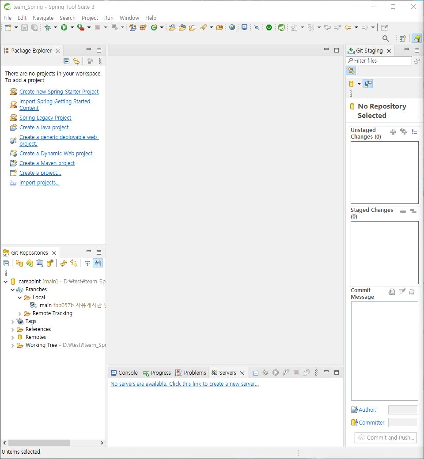Click the Debug bug icon in toolbar

click(x=47, y=27)
